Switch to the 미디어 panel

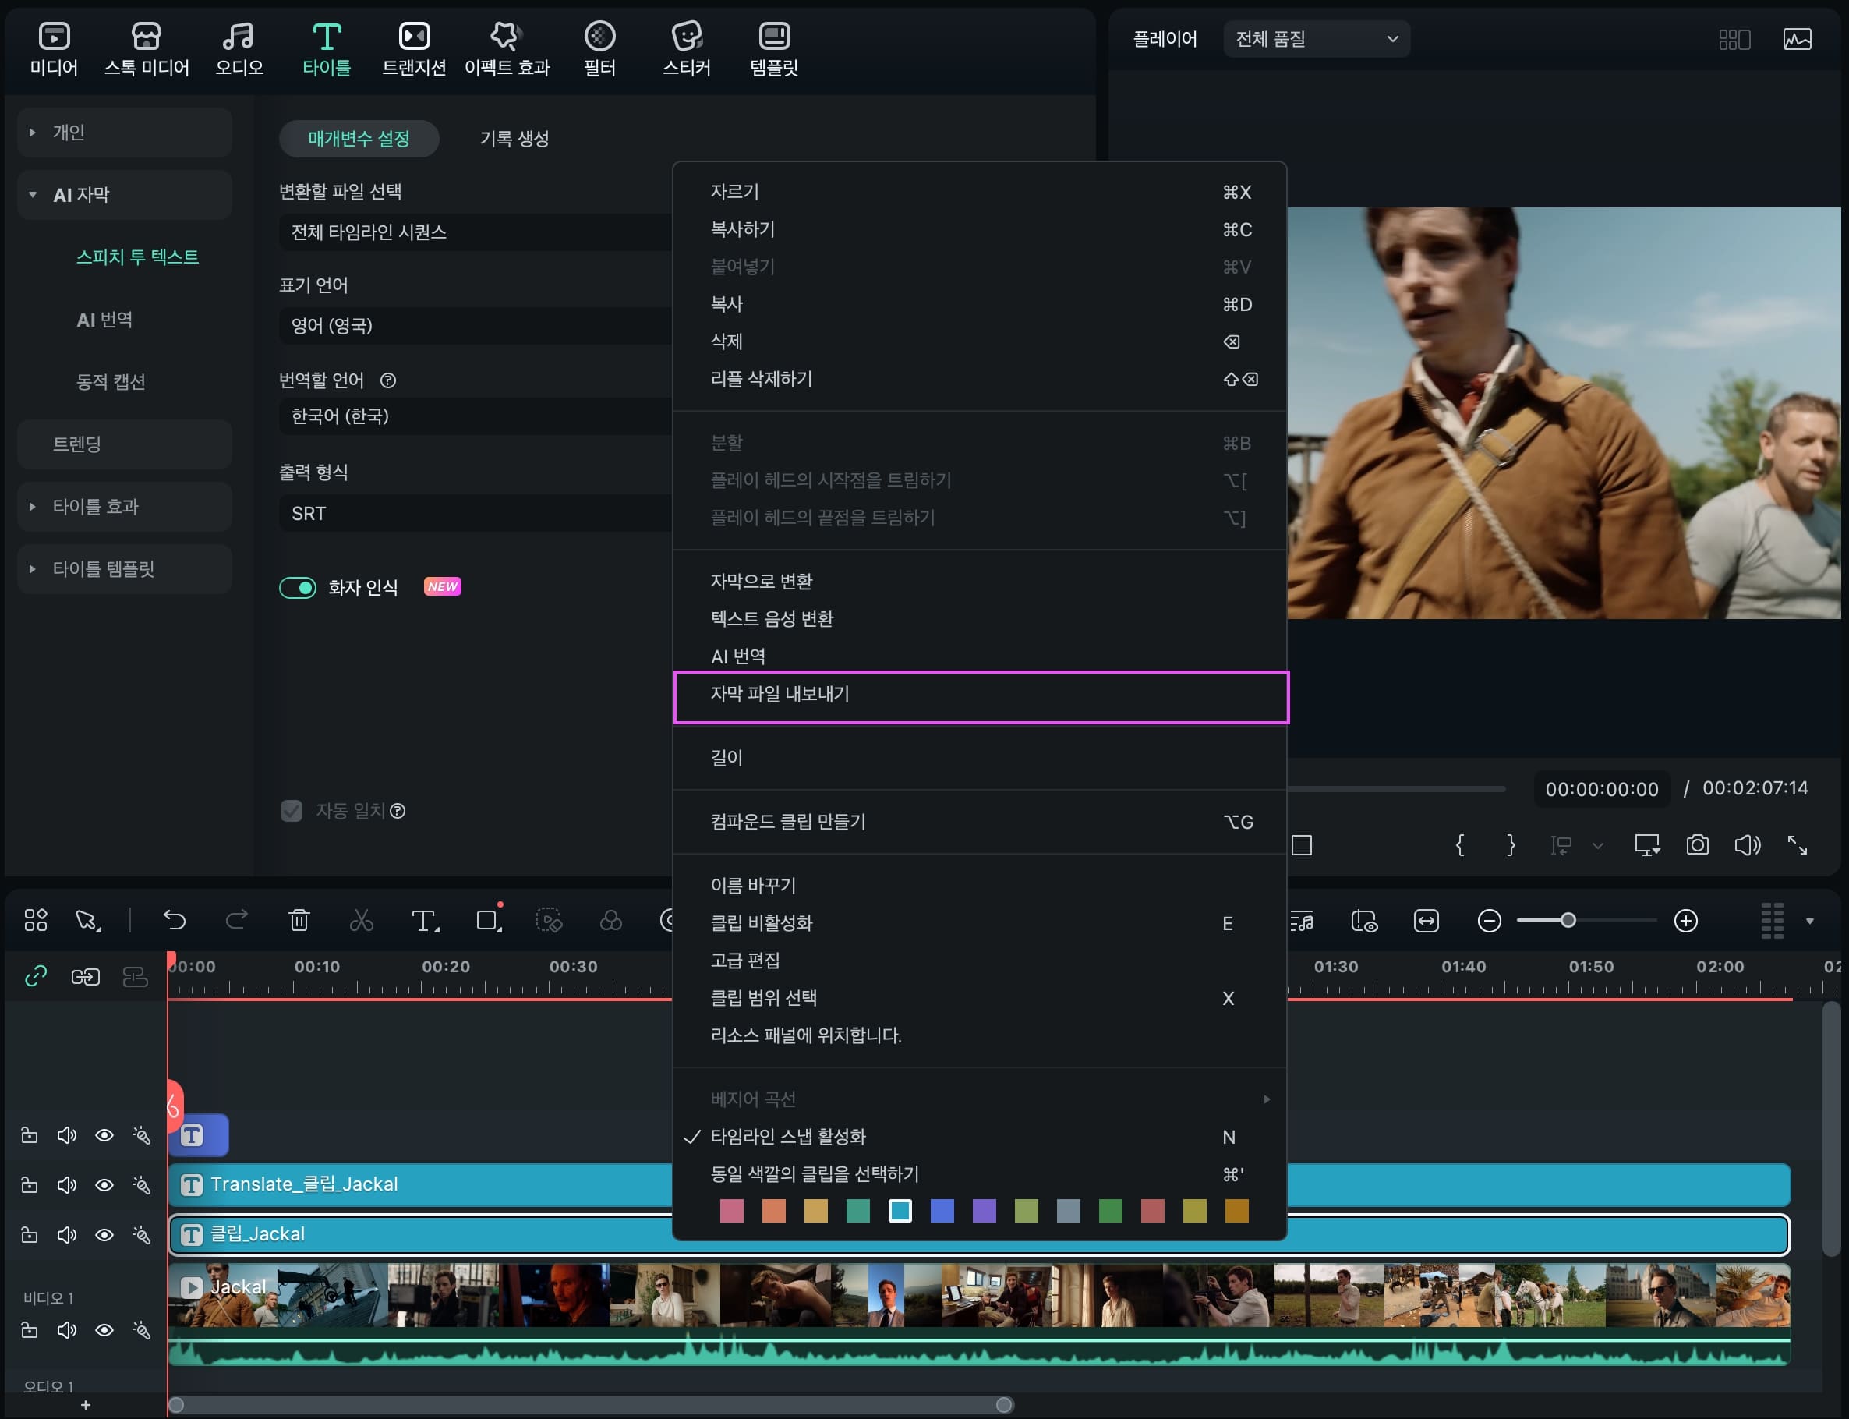tap(52, 47)
